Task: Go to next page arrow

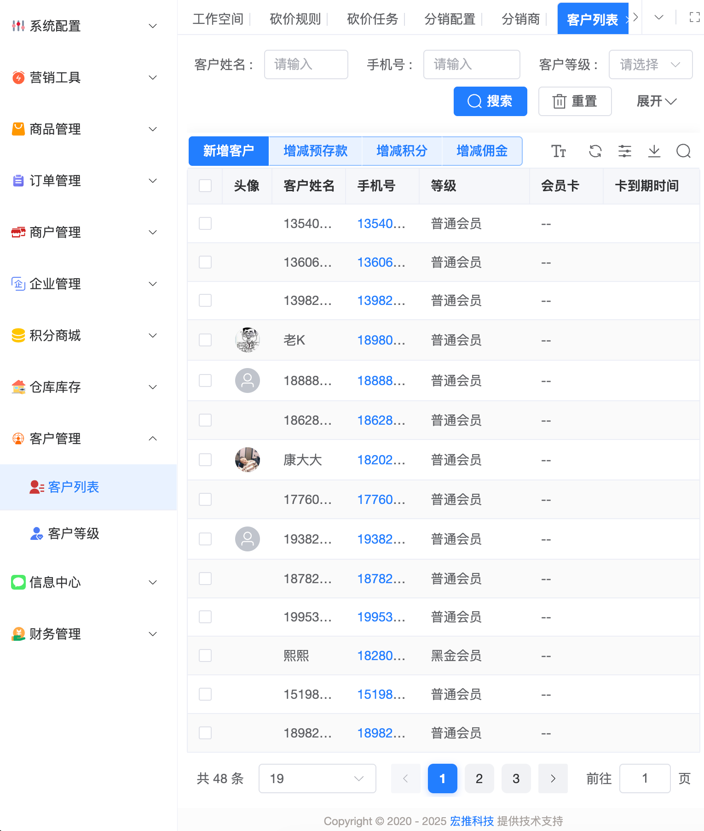Action: (553, 778)
